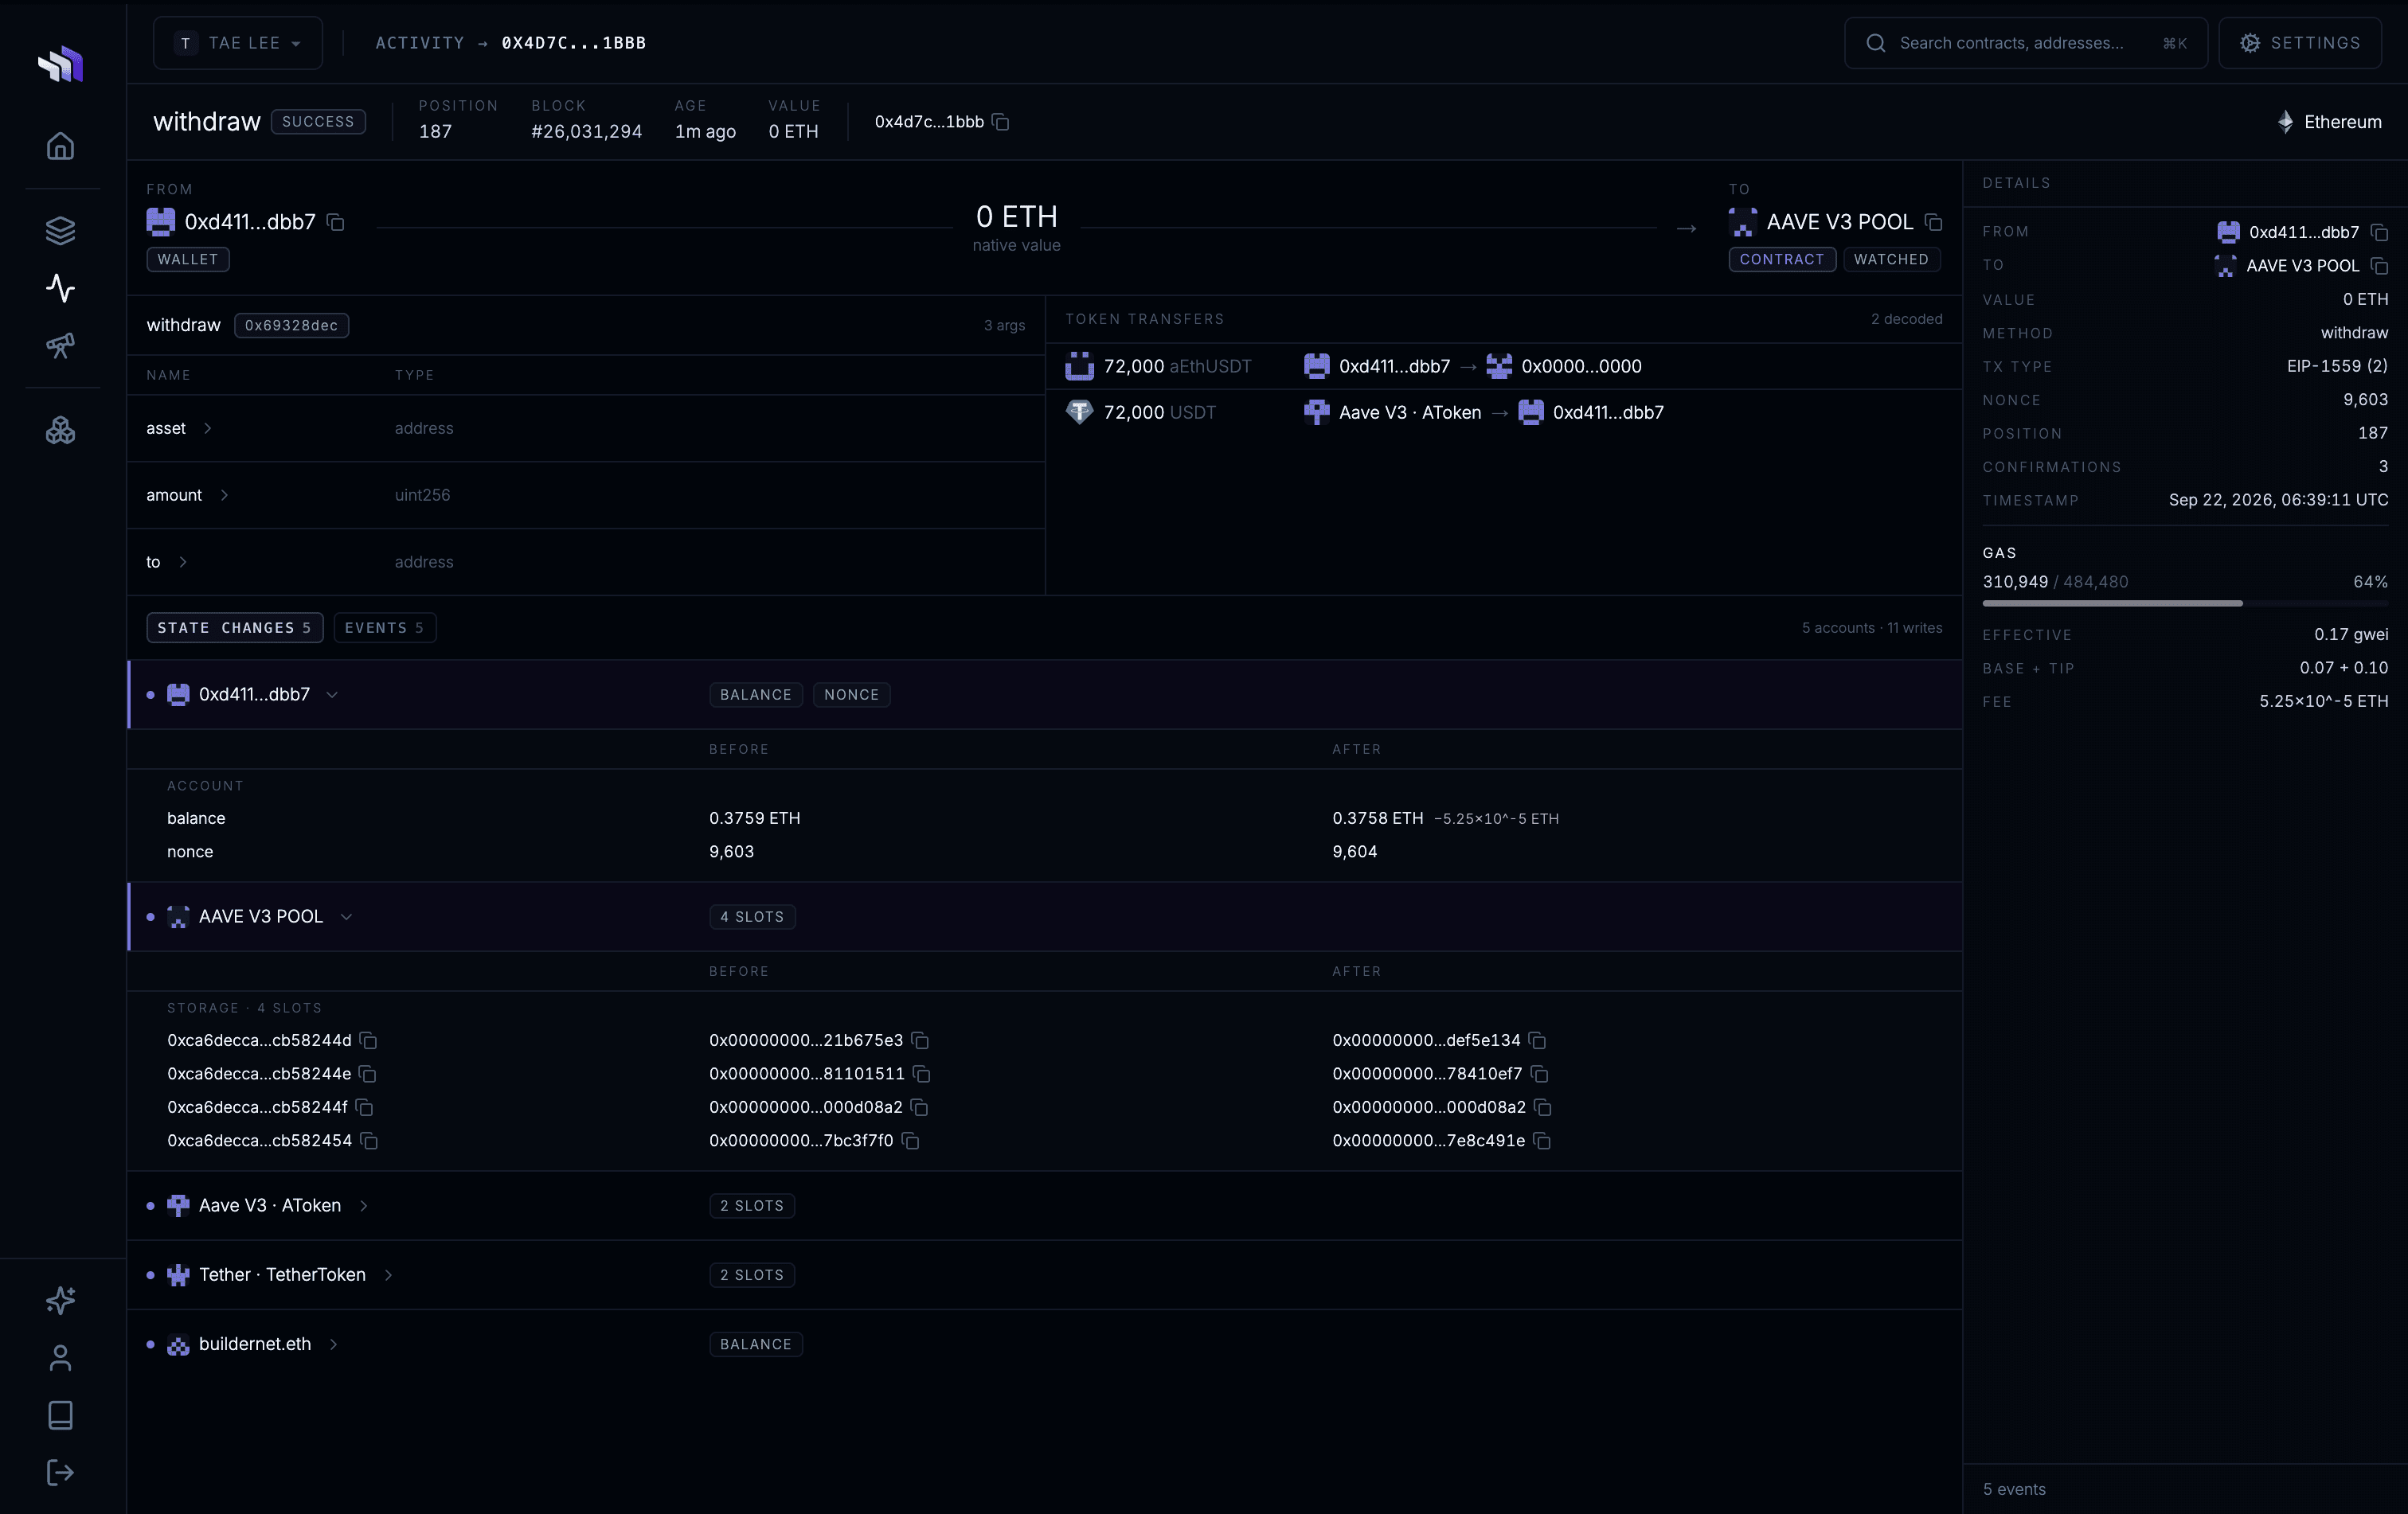
Task: Open the home page from the sidebar
Action: pos(60,147)
